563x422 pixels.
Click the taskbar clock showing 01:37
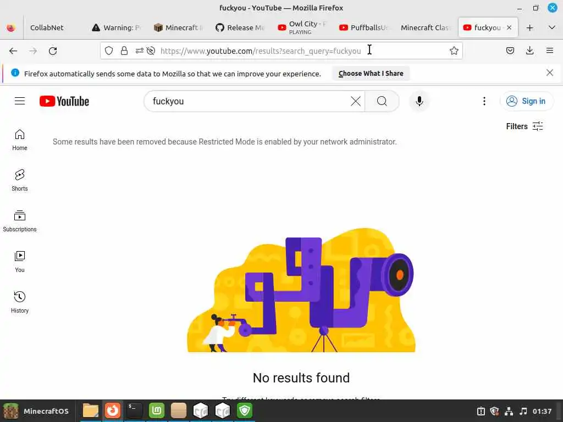point(542,411)
